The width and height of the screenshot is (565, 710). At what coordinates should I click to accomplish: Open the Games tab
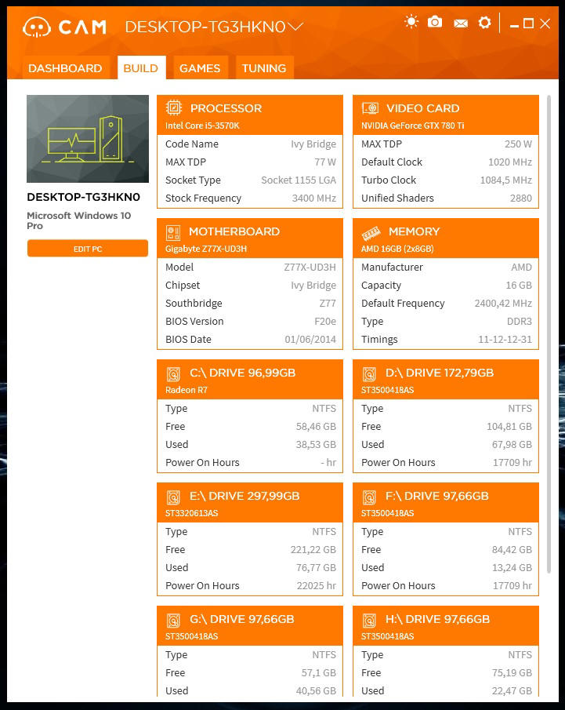[200, 68]
